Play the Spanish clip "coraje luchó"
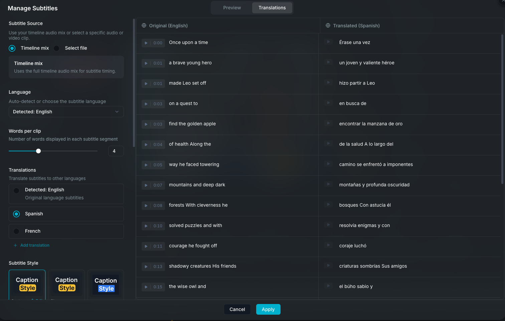 point(328,246)
